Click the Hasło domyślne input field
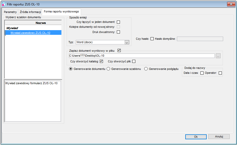The image size is (237, 145). pyautogui.click(x=200, y=39)
